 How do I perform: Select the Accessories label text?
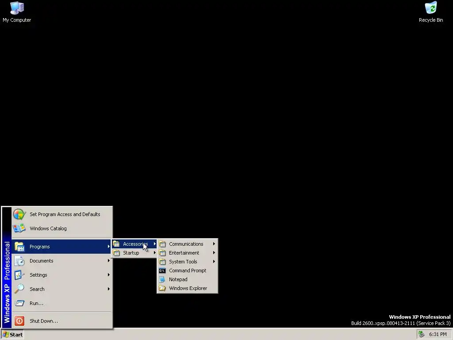click(x=135, y=244)
